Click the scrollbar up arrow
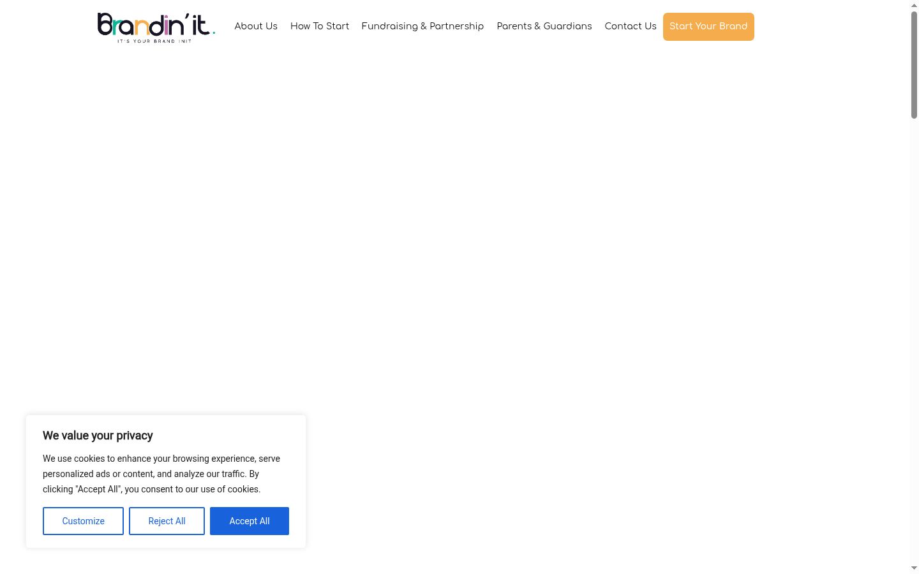Image resolution: width=919 pixels, height=574 pixels. [x=914, y=5]
